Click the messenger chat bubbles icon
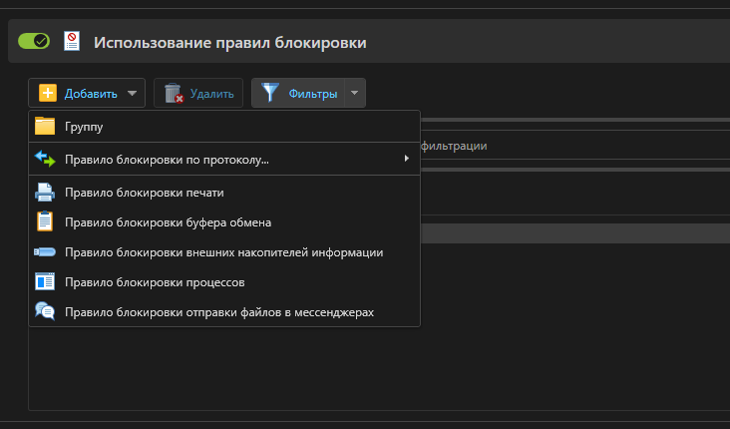Screen dimensions: 730x429 pos(45,311)
